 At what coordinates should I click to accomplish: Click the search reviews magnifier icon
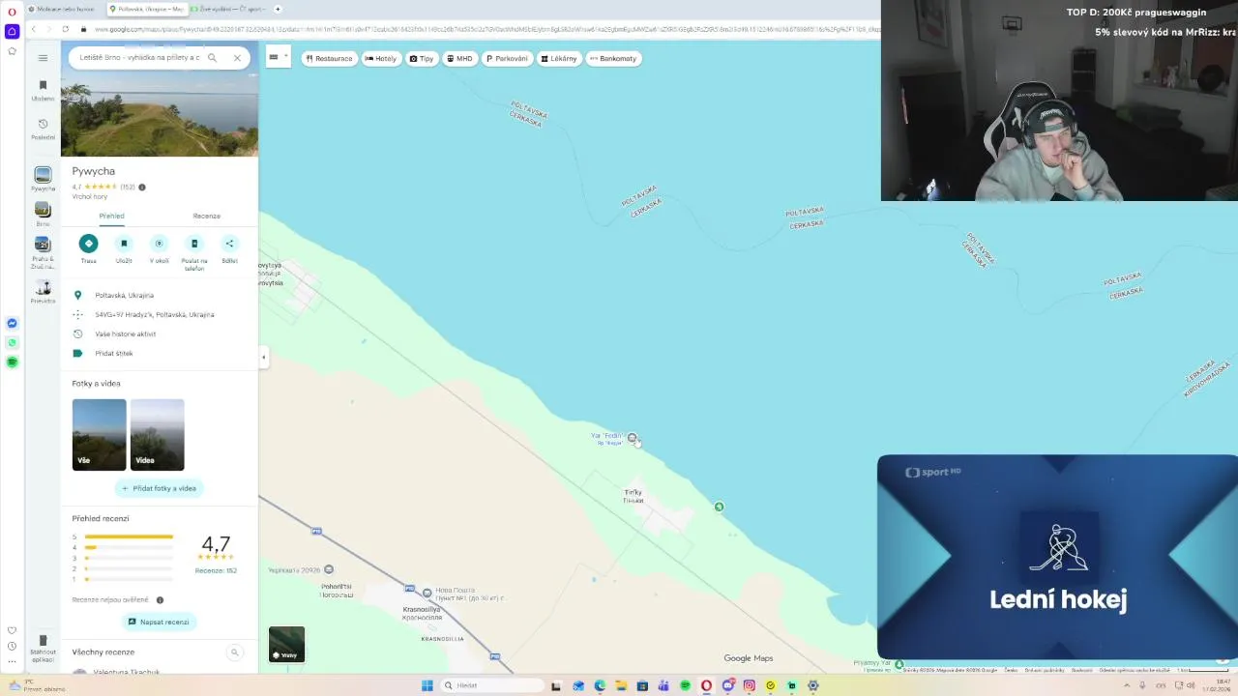tap(234, 652)
